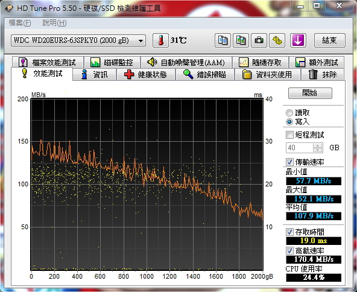Click the 結束 exit button
The image size is (357, 292).
click(x=329, y=40)
